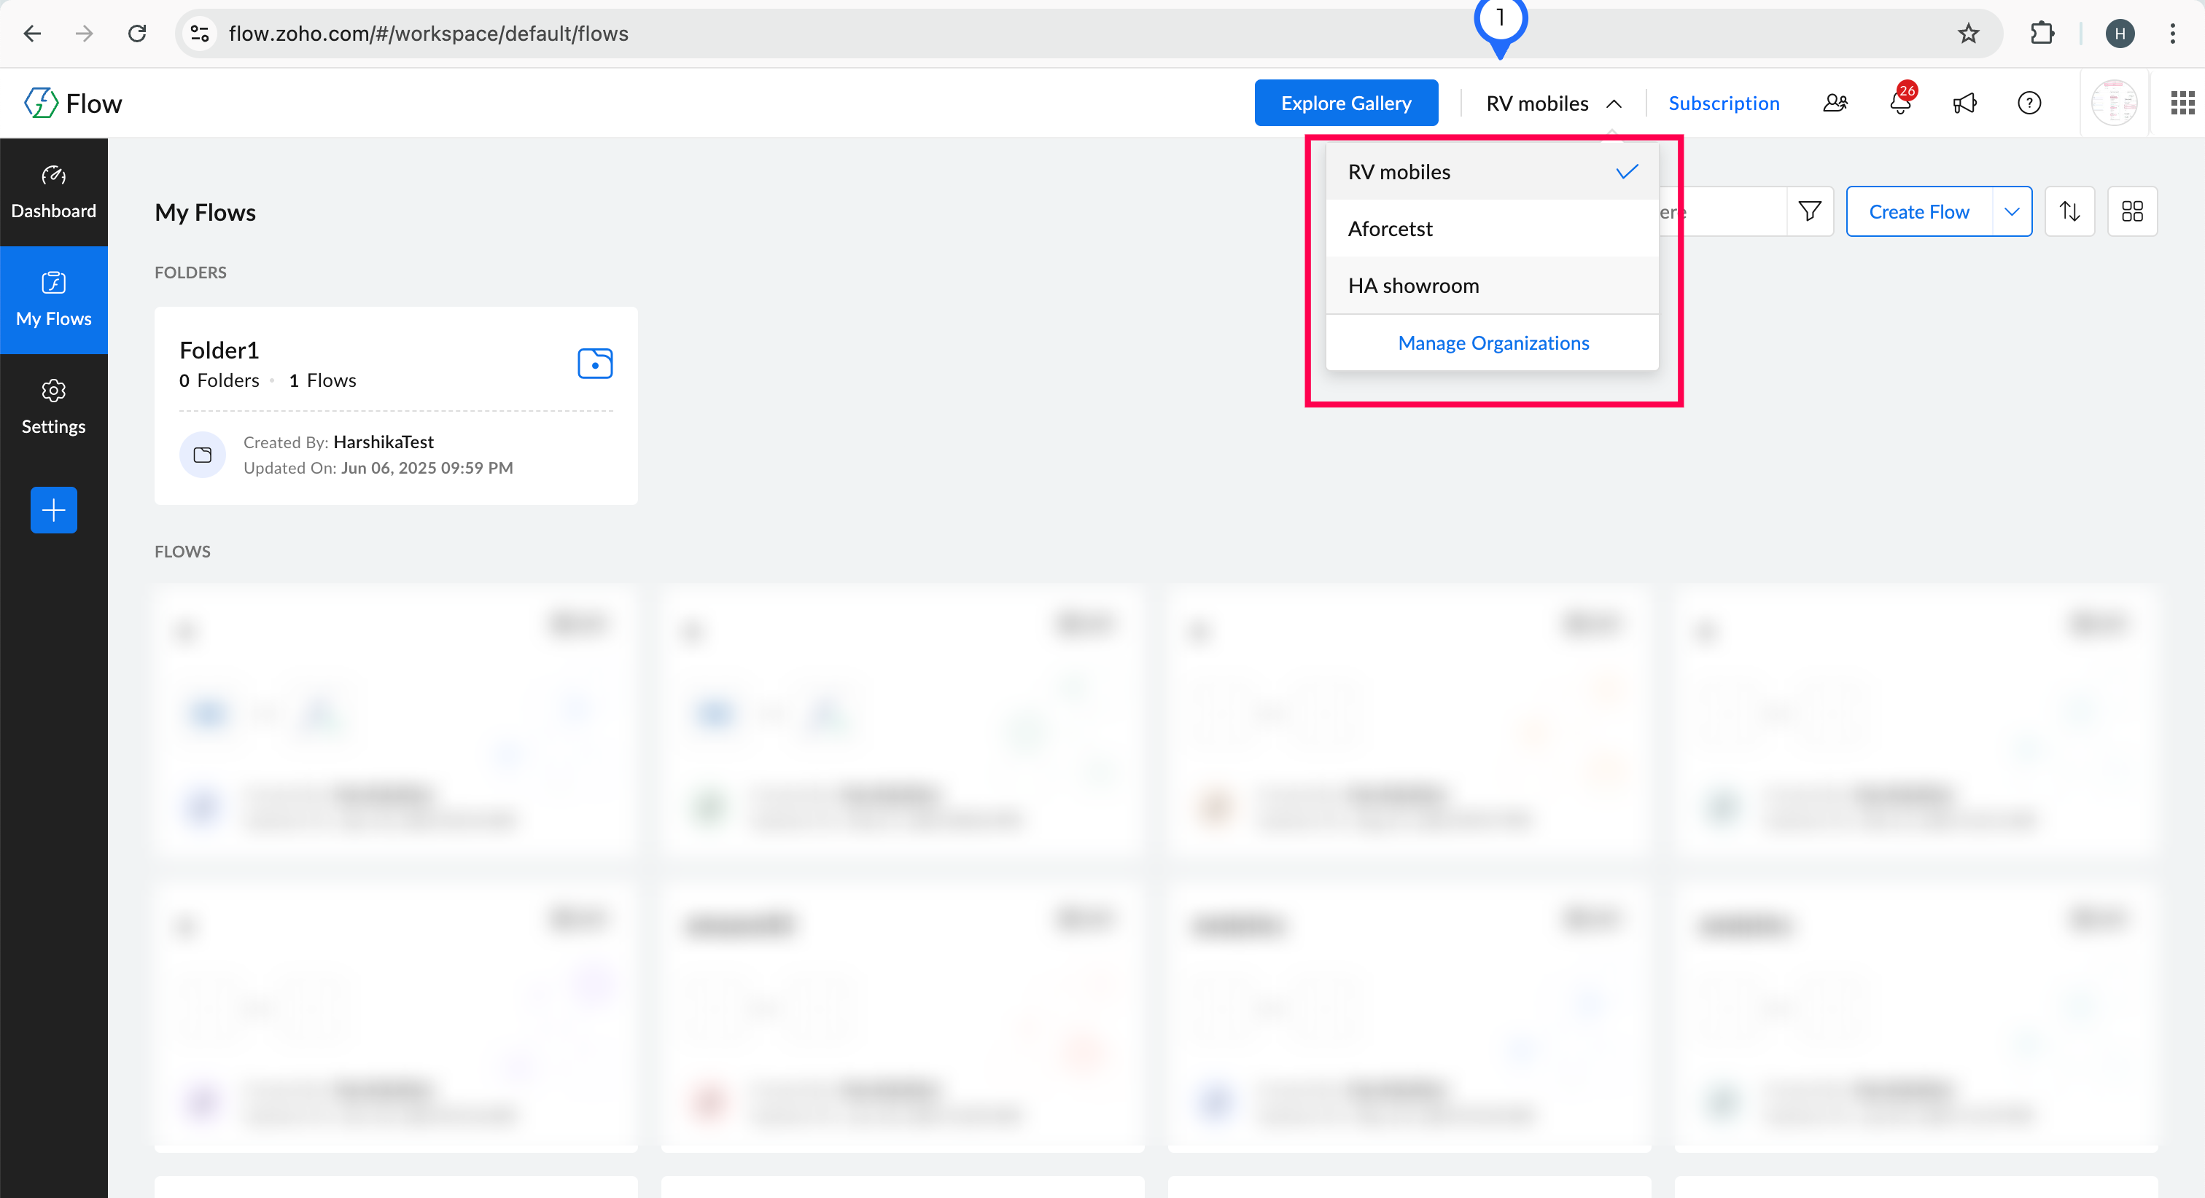Open Folder1 folder icon
The image size is (2205, 1198).
pos(595,364)
